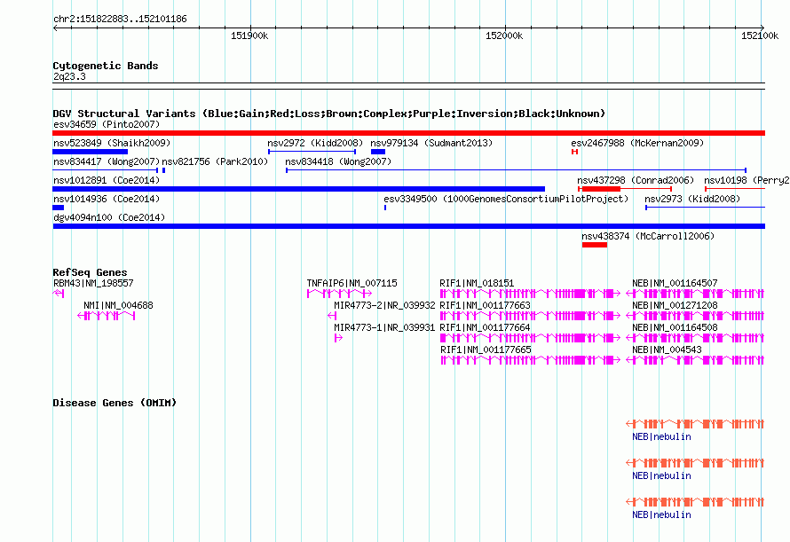
Task: Click the chr2:151822883..152101186 coordinate label
Action: pos(120,19)
